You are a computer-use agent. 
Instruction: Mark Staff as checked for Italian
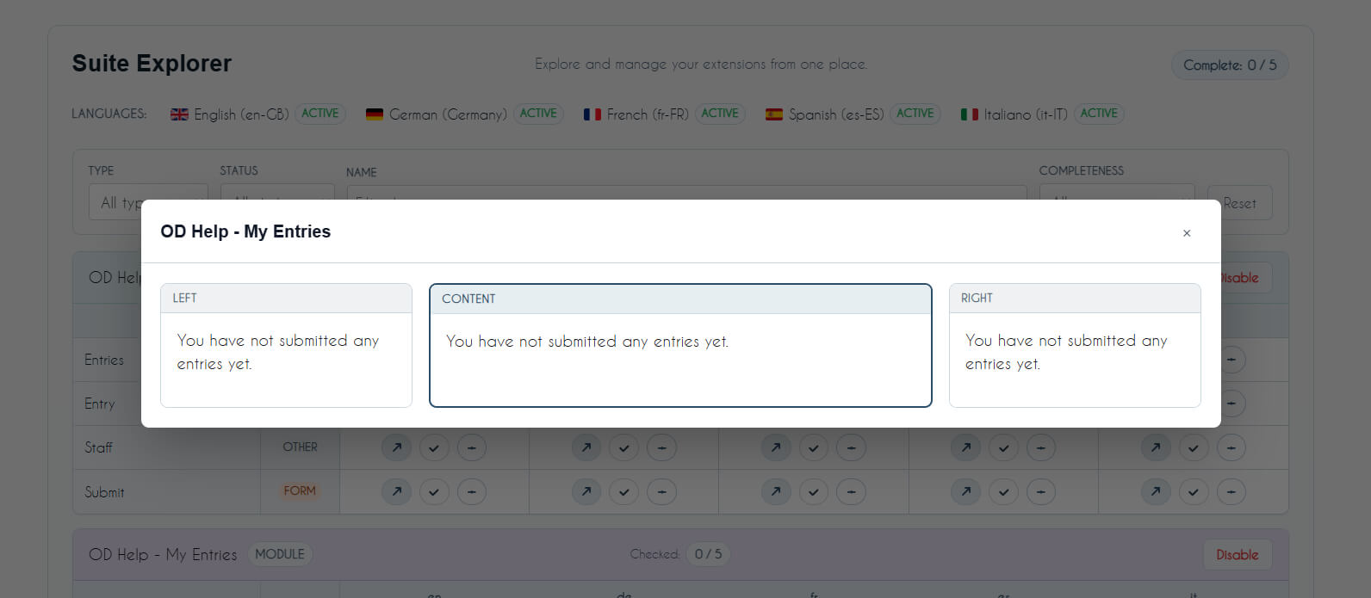(1193, 447)
